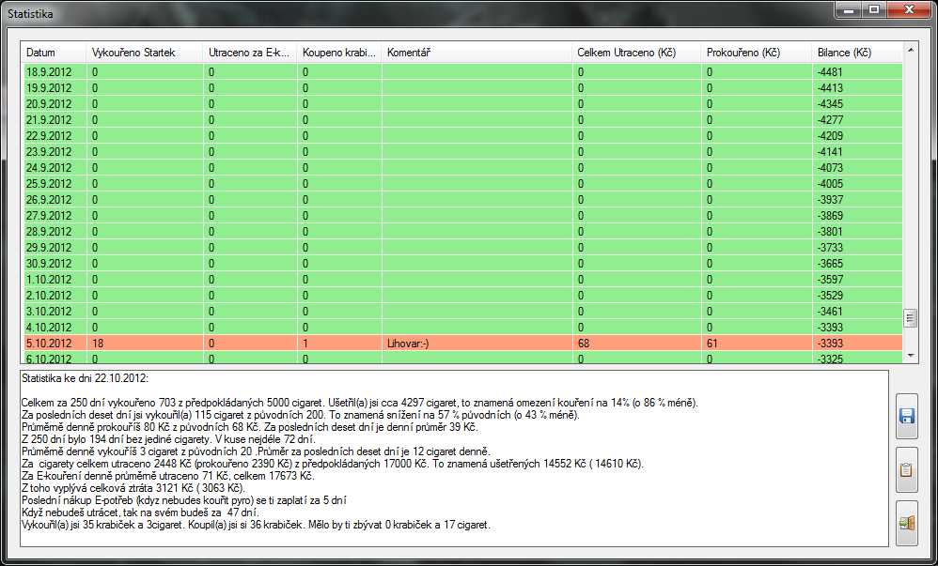Maximize the Statistika window
The height and width of the screenshot is (566, 938).
[874, 9]
